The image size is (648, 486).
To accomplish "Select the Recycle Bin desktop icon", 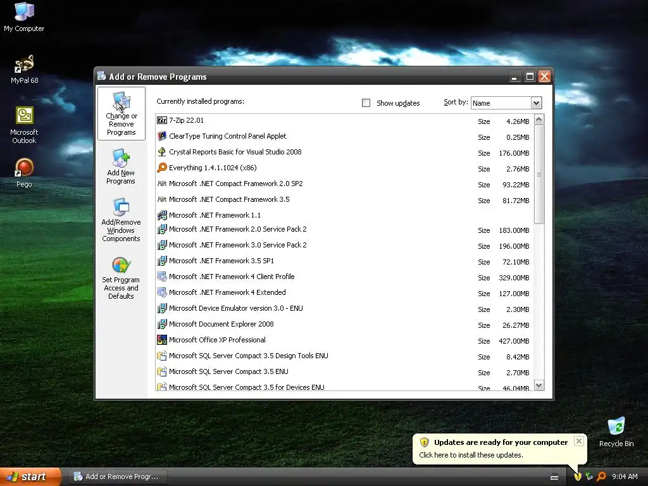I will click(x=616, y=432).
